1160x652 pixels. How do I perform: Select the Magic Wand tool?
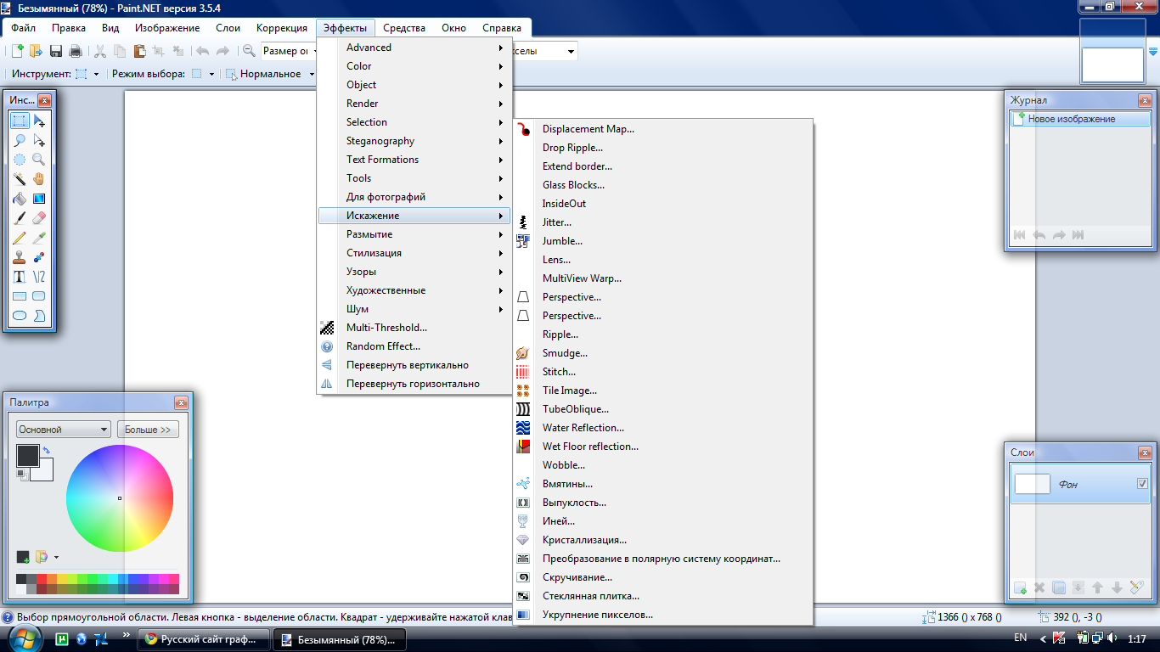20,179
